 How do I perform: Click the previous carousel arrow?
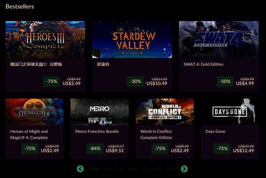coord(80,169)
